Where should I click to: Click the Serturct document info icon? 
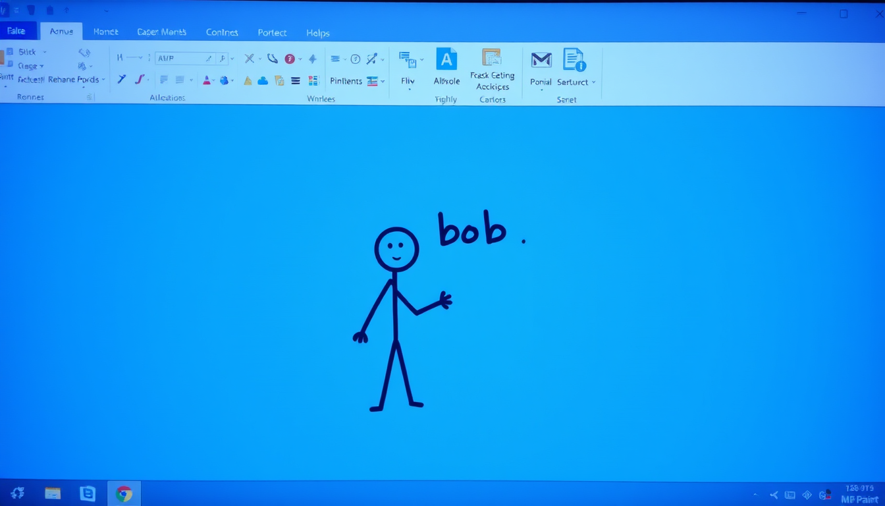(574, 59)
